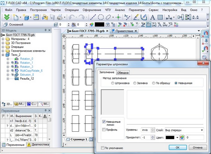Increase the Приоритет stepper value
Image resolution: width=211 pixels, height=154 pixels.
(153, 136)
